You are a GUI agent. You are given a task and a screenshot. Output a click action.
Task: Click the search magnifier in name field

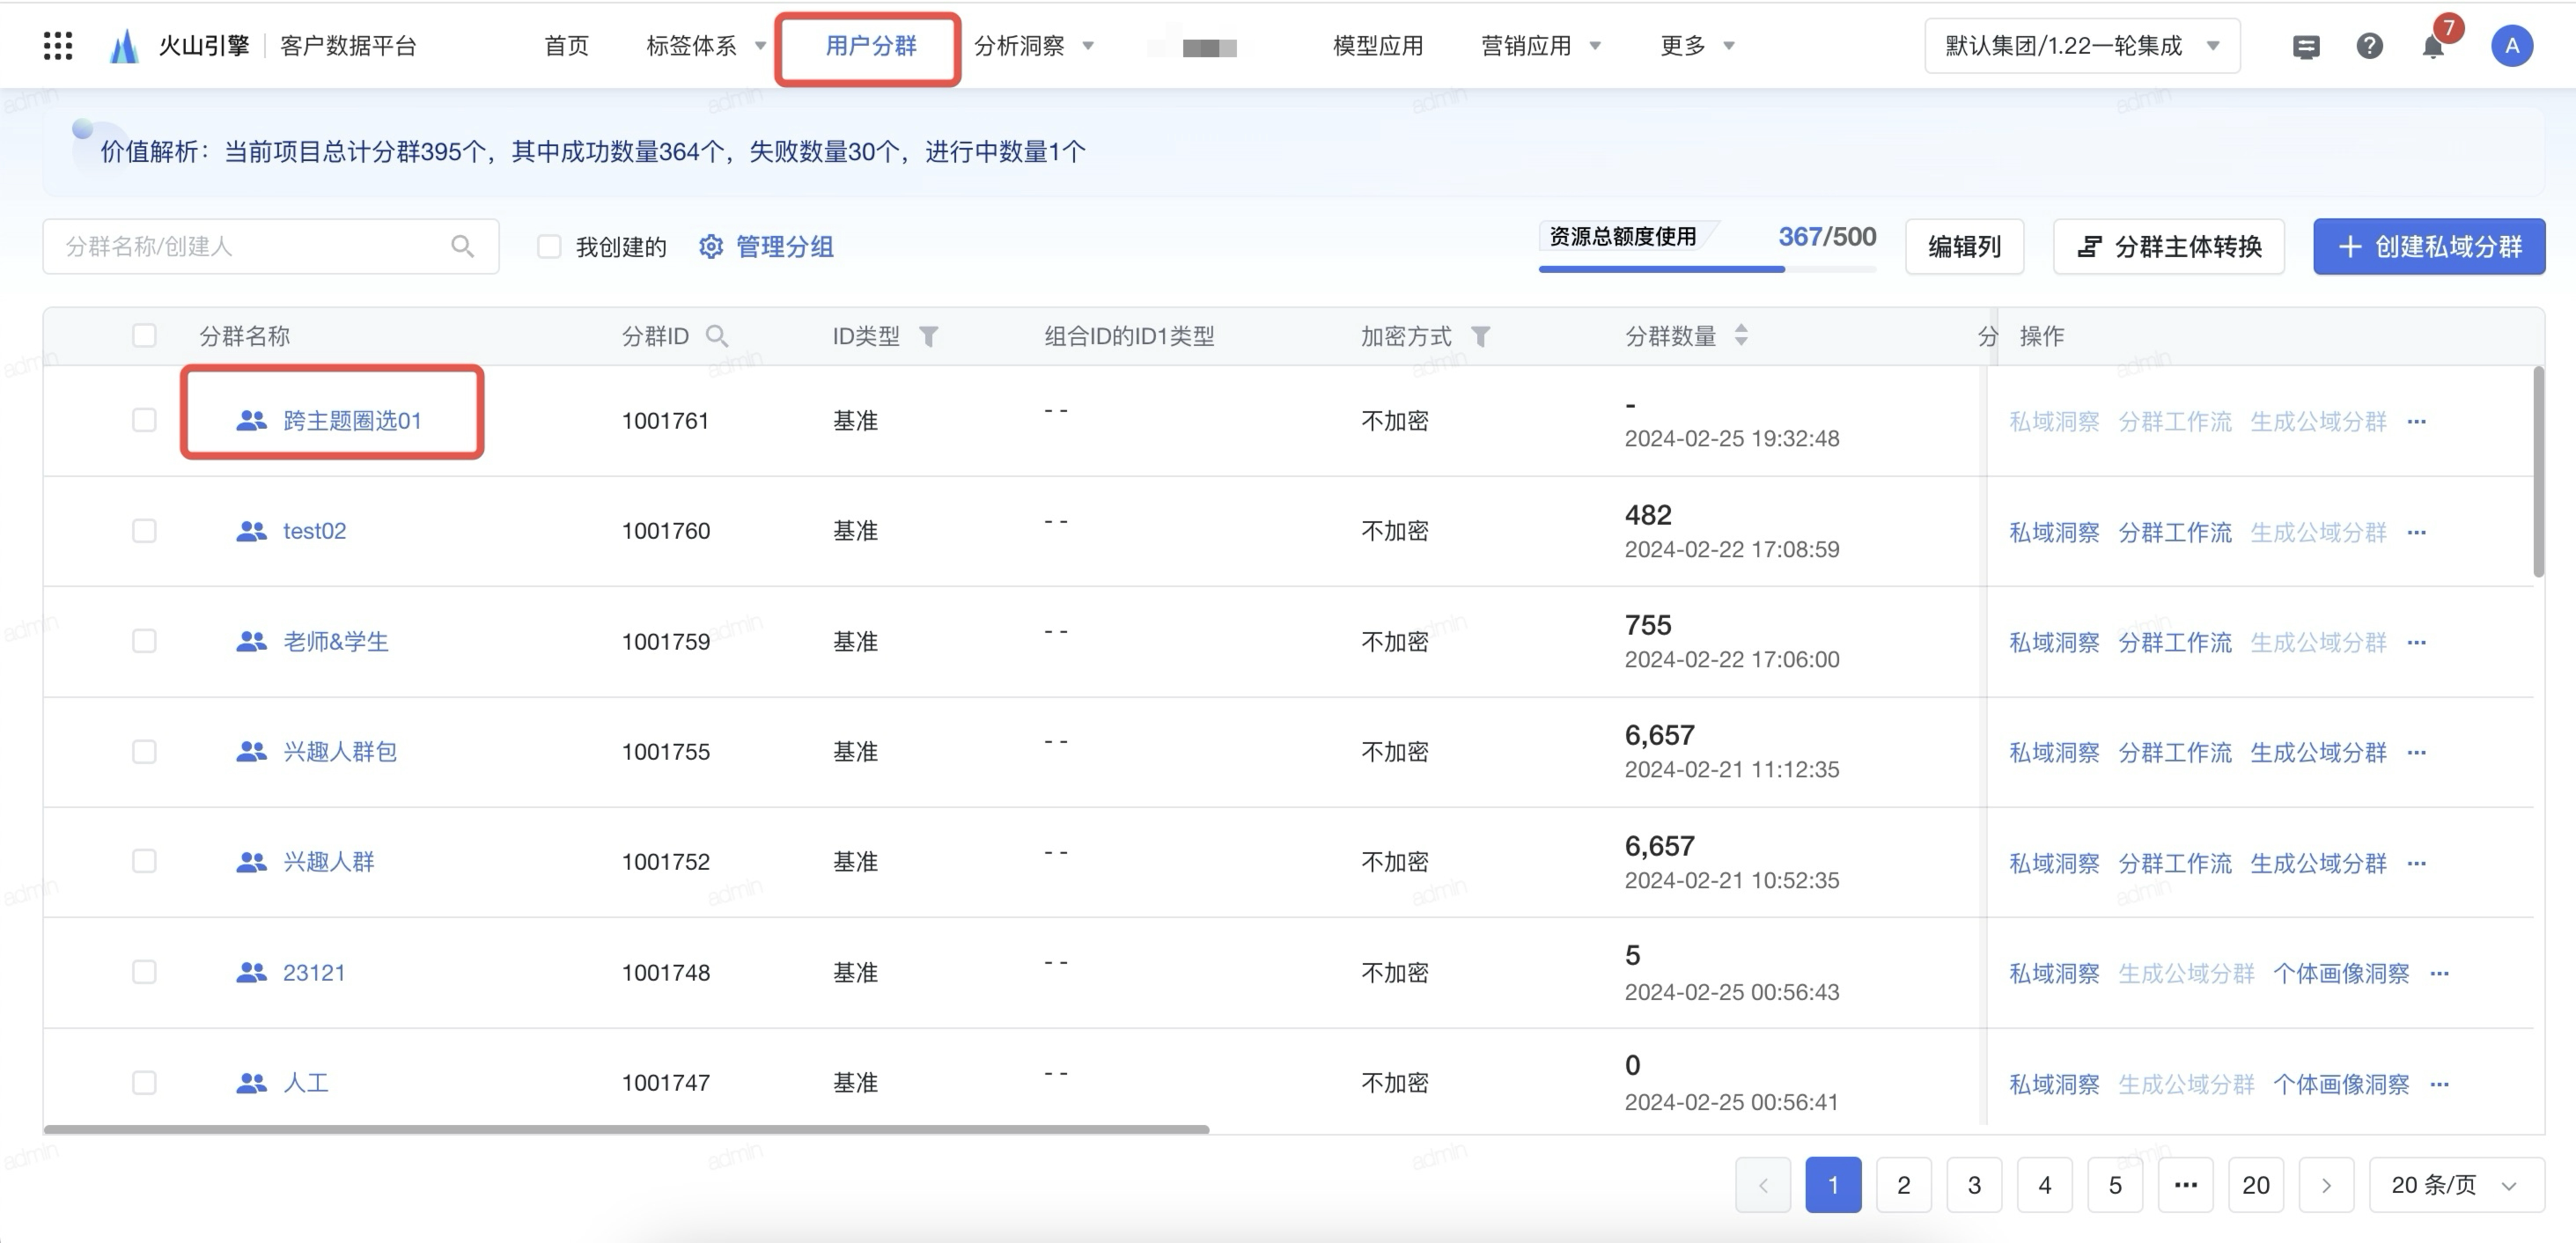click(x=462, y=246)
